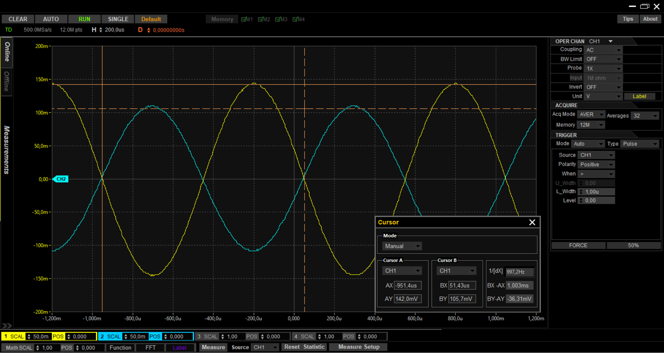The image size is (664, 353).
Task: Click the BY cursor value field
Action: (x=462, y=299)
